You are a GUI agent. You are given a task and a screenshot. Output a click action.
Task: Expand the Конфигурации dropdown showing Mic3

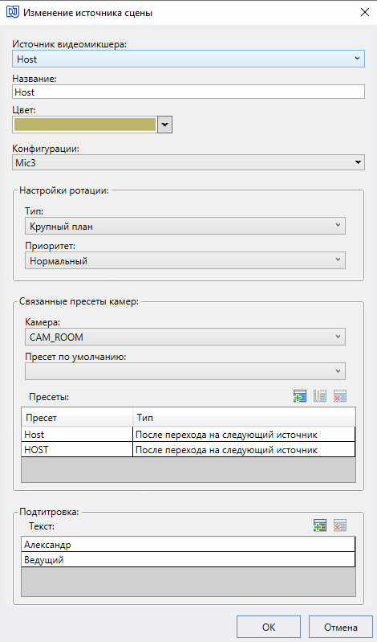tap(188, 162)
